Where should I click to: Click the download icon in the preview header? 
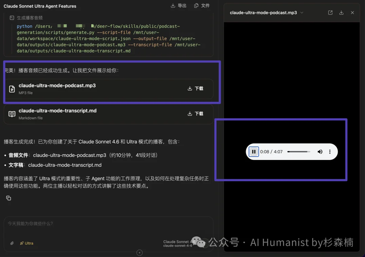tap(341, 12)
